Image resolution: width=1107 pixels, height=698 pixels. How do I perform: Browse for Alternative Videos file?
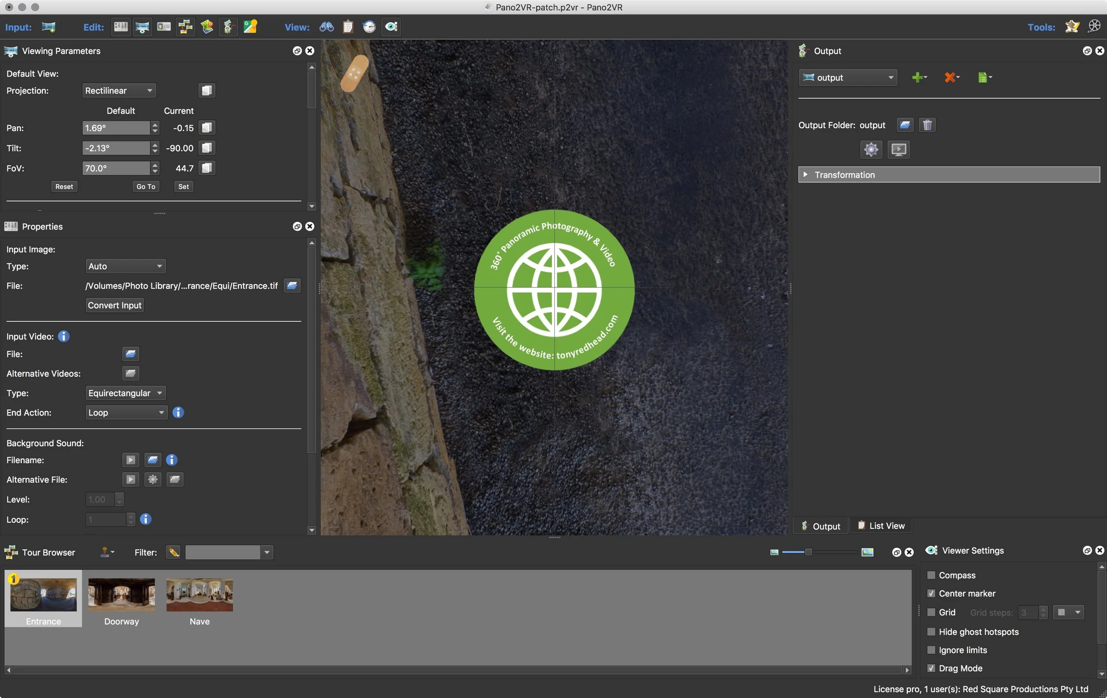131,373
